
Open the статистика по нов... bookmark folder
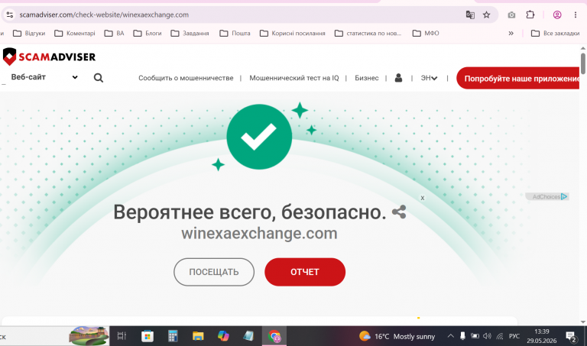click(x=368, y=34)
